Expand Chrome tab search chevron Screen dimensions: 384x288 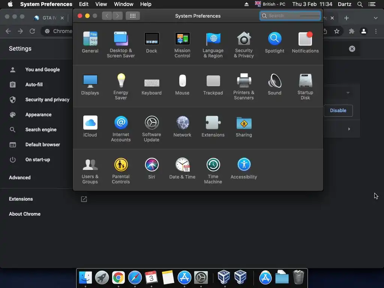pyautogui.click(x=375, y=18)
